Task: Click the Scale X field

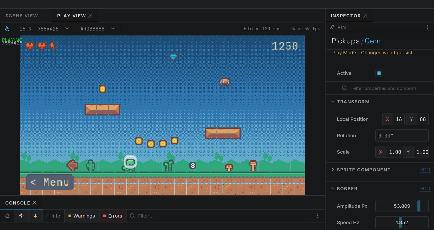Action: click(x=388, y=152)
